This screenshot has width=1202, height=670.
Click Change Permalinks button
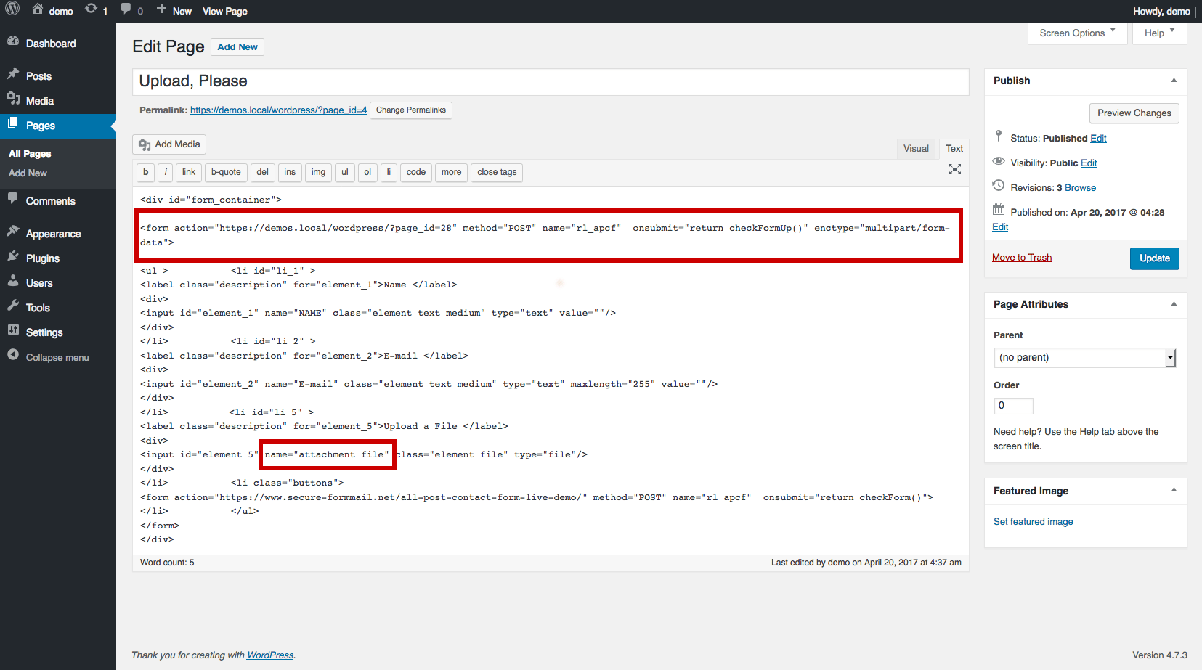tap(411, 110)
